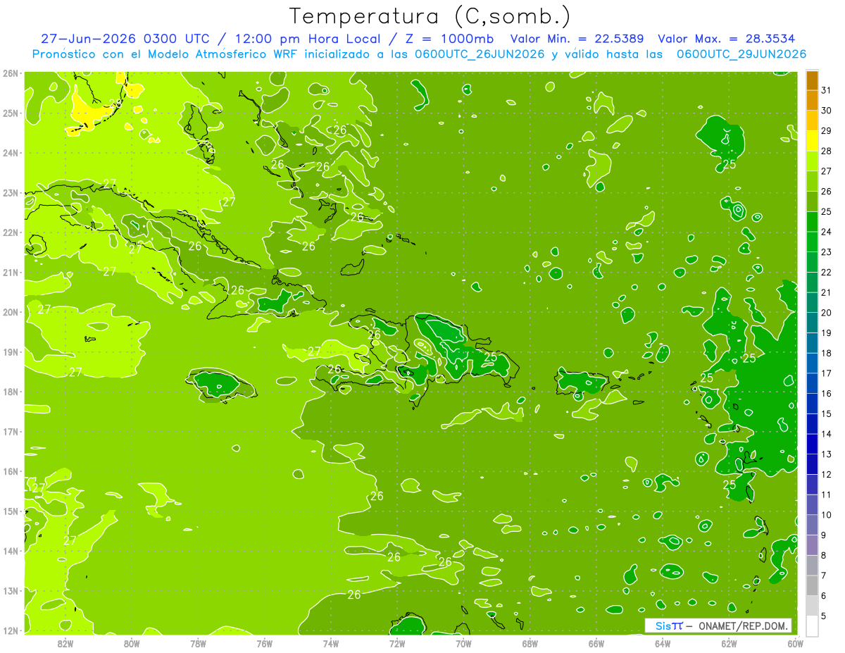Click the legend value 11

826,495
